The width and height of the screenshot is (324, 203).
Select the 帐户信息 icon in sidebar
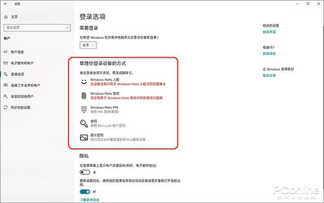pyautogui.click(x=5, y=52)
